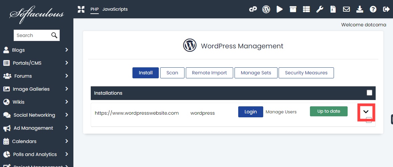
Task: Click the logout icon
Action: [386, 9]
